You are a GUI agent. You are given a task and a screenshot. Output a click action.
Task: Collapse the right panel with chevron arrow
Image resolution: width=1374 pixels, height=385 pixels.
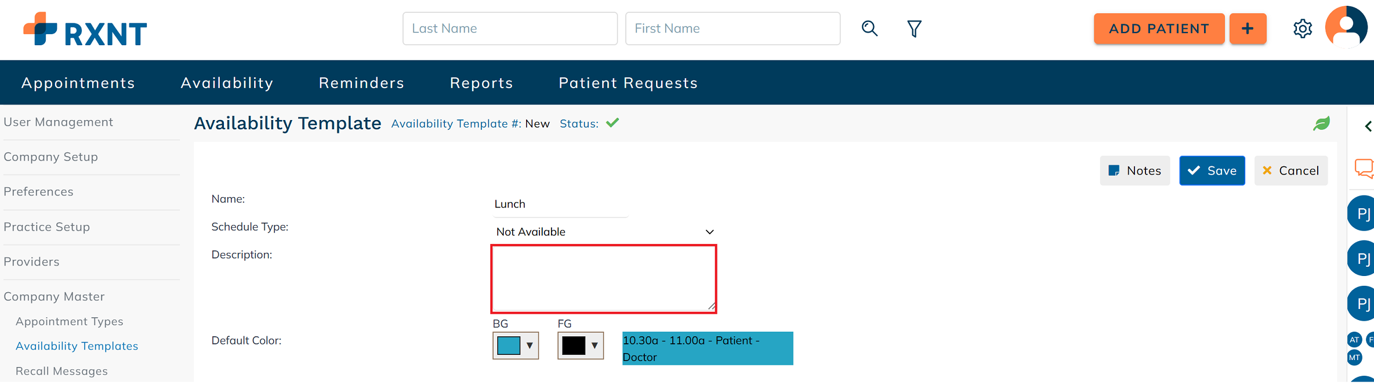click(x=1368, y=126)
